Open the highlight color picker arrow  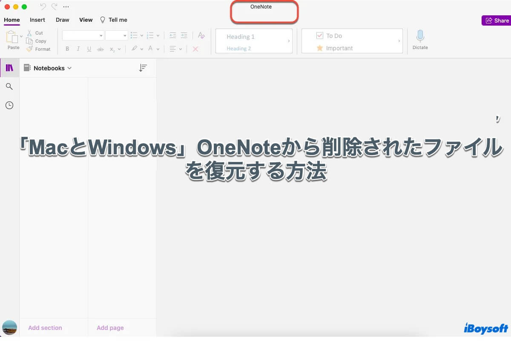pyautogui.click(x=142, y=49)
